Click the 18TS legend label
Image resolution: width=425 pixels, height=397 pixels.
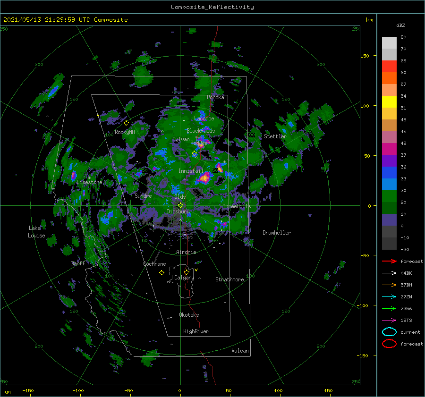point(406,321)
